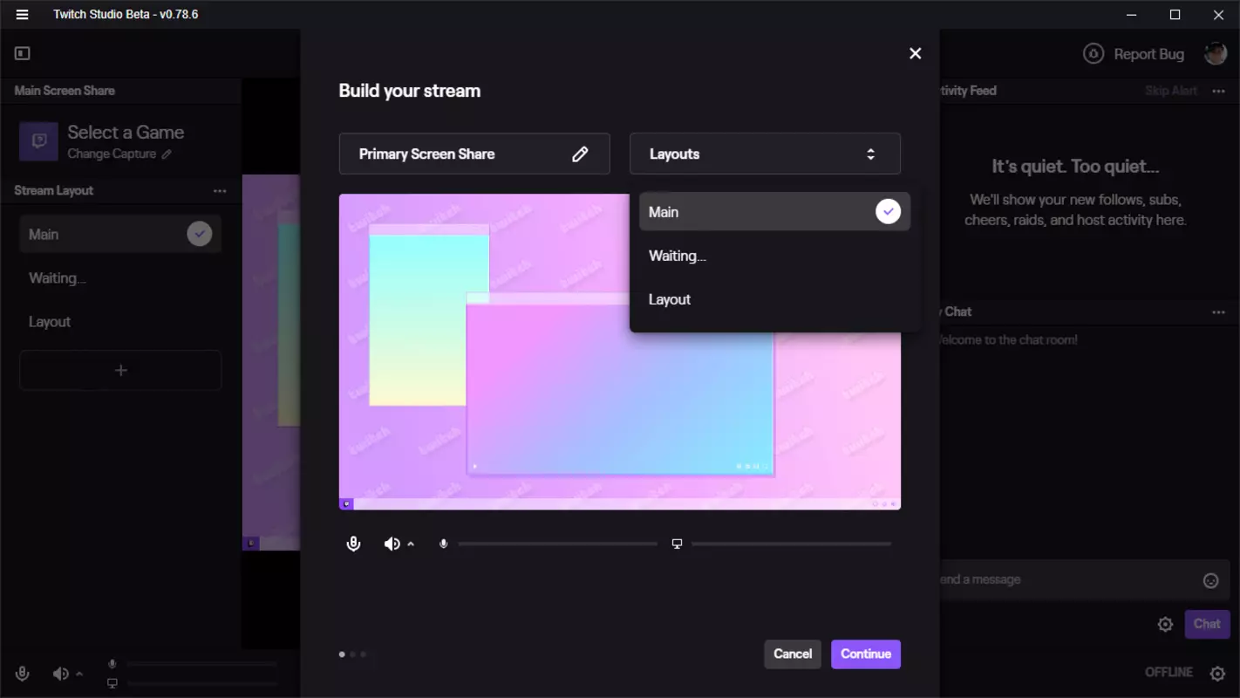The height and width of the screenshot is (698, 1240).
Task: Click the Select a Game title
Action: (126, 133)
